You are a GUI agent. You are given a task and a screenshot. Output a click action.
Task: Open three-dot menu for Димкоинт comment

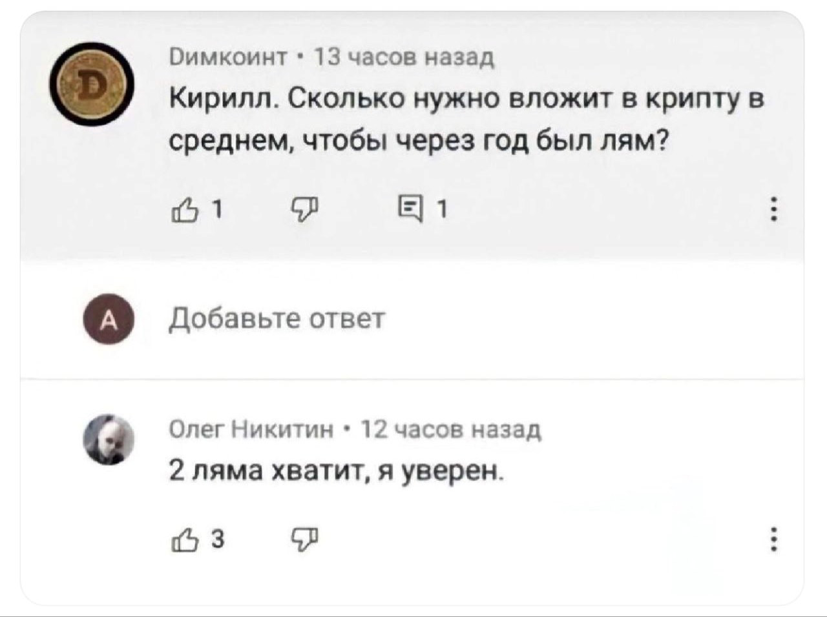(x=773, y=210)
